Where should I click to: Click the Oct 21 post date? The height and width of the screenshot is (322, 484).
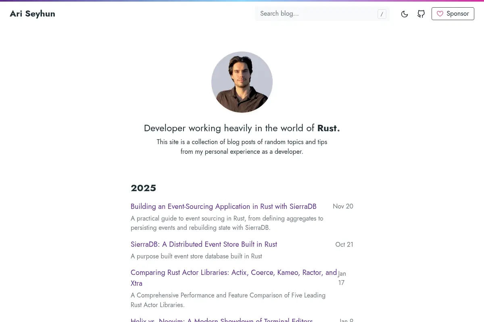click(344, 244)
